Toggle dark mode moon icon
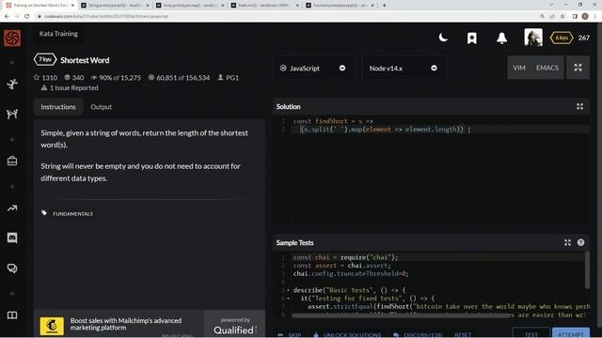The image size is (602, 338). coord(443,38)
